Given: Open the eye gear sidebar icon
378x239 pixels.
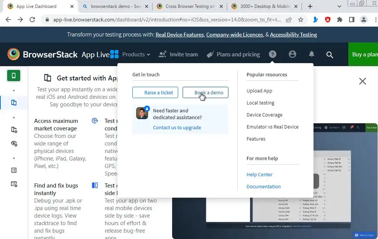Looking at the screenshot, I should tap(14, 144).
